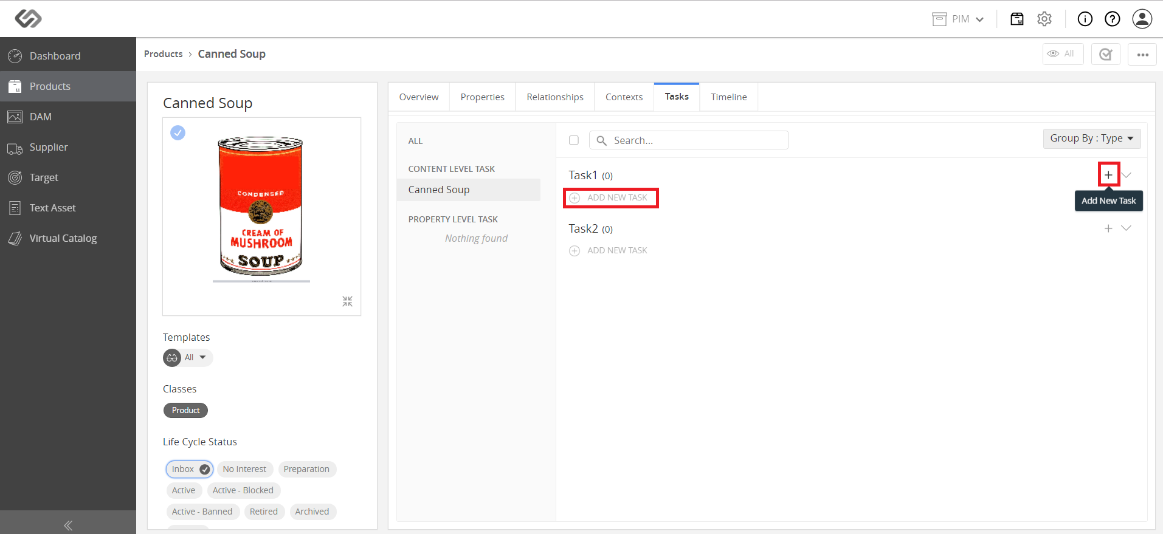The image size is (1163, 534).
Task: Open the Text Asset section
Action: tap(68, 208)
